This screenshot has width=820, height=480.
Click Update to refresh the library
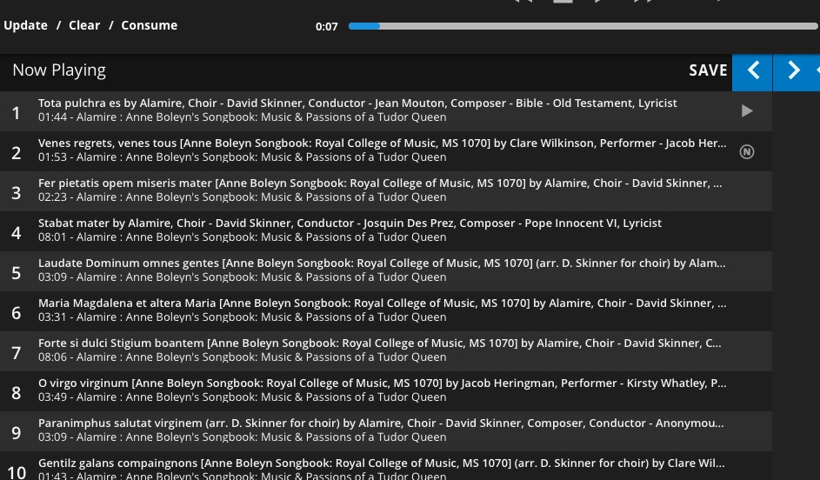(25, 25)
